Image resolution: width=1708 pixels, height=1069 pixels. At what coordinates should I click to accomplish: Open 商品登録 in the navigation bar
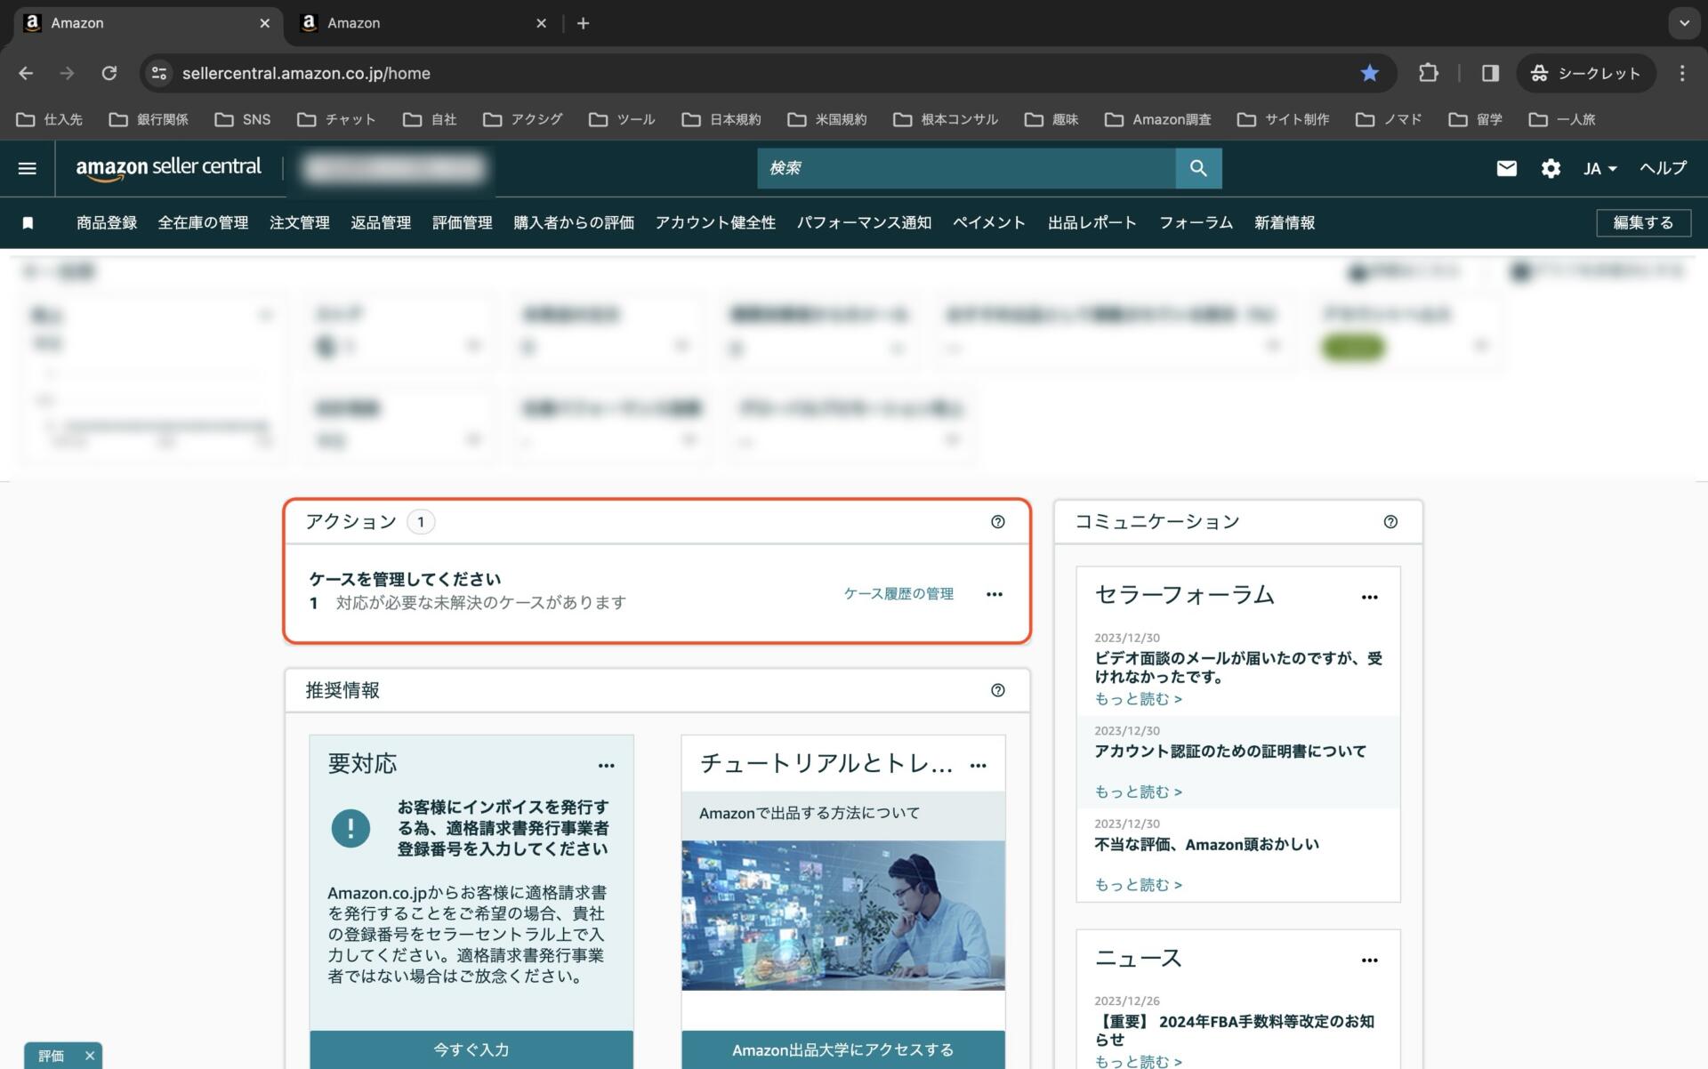point(107,222)
